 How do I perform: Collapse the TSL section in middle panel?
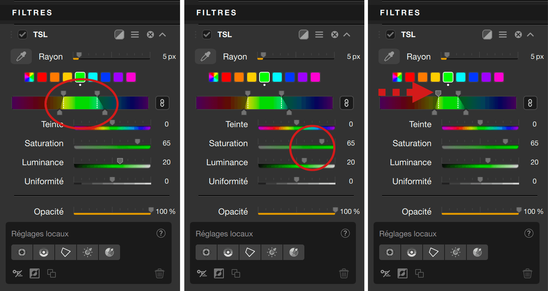coord(347,35)
